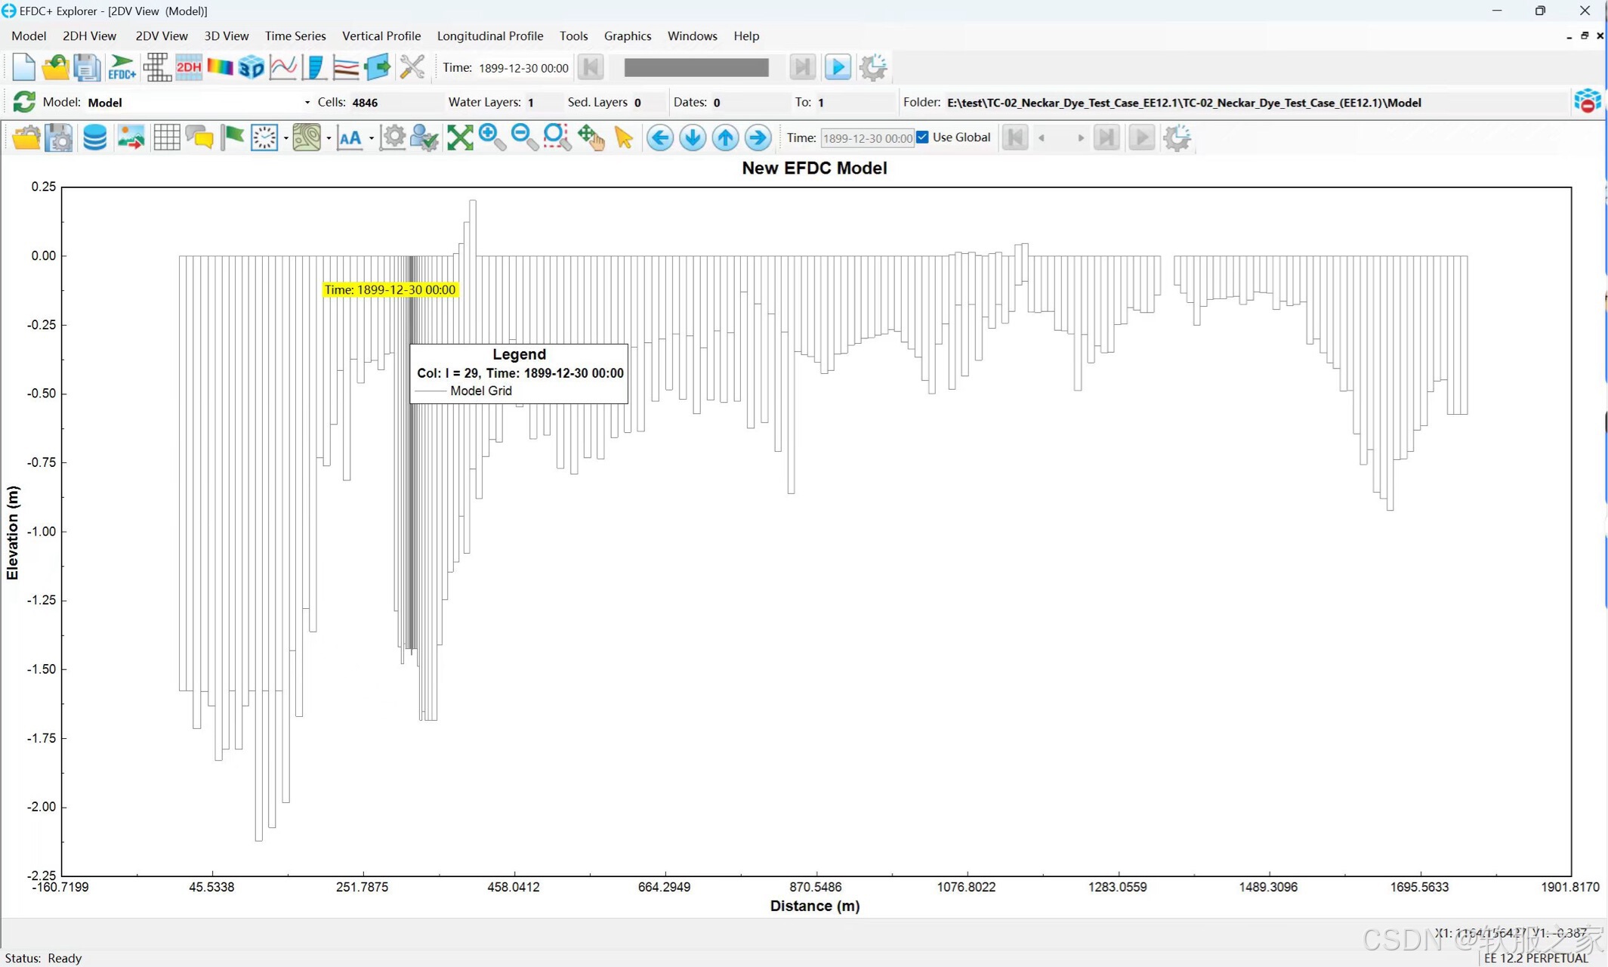Click the time series chart icon

(282, 67)
